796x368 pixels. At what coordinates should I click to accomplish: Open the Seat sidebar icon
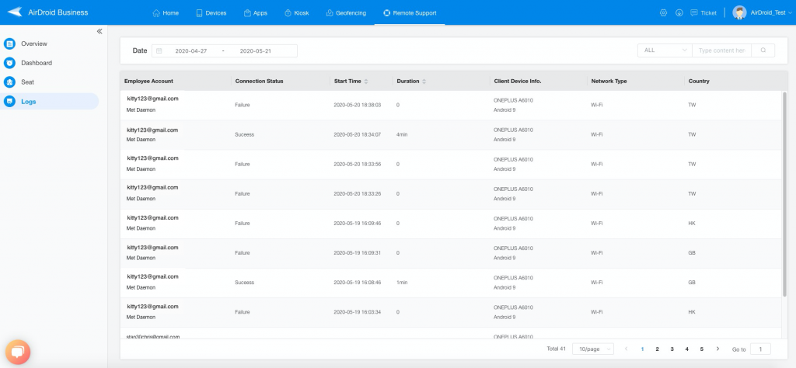pos(9,82)
